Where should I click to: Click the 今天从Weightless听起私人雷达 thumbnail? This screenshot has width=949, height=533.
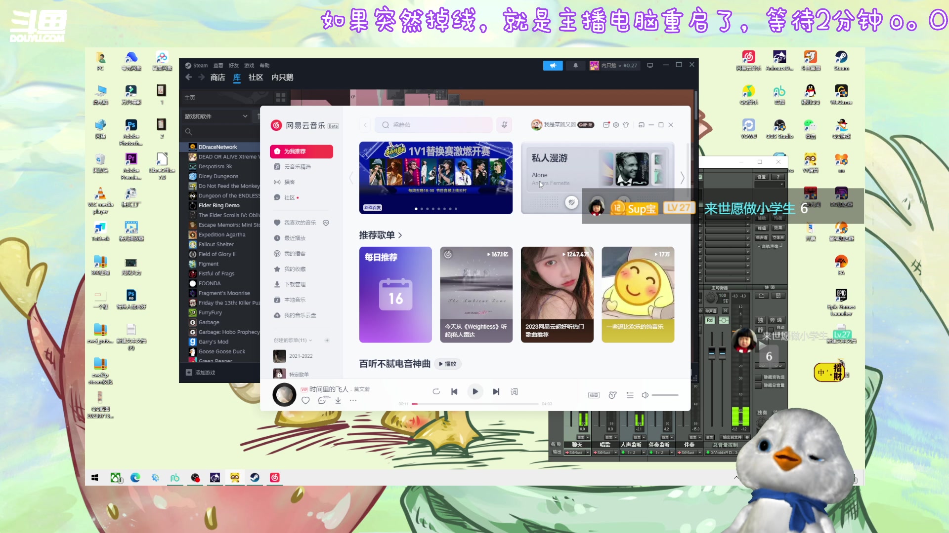click(476, 294)
